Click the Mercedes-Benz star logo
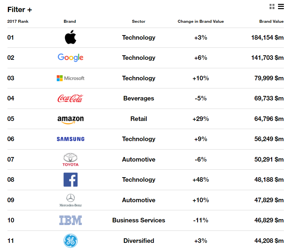292x250 pixels. pyautogui.click(x=71, y=200)
